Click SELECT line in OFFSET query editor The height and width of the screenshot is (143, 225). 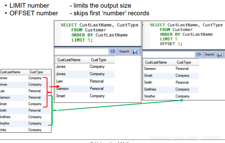(186, 25)
